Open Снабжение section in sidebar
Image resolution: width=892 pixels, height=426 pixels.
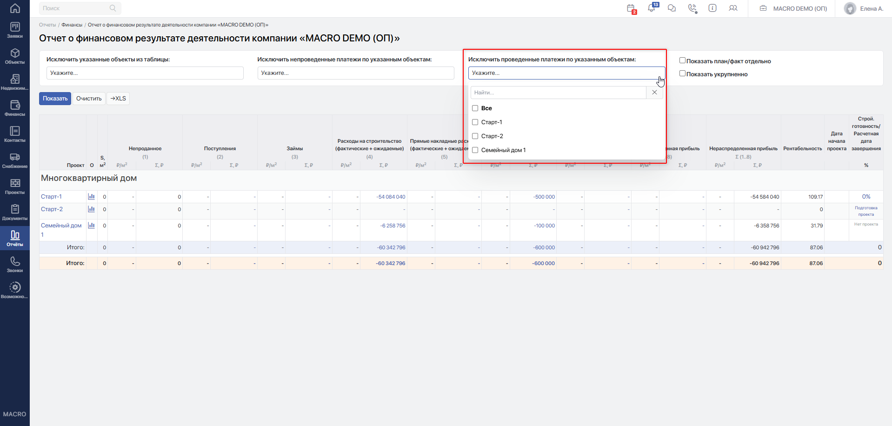(15, 160)
